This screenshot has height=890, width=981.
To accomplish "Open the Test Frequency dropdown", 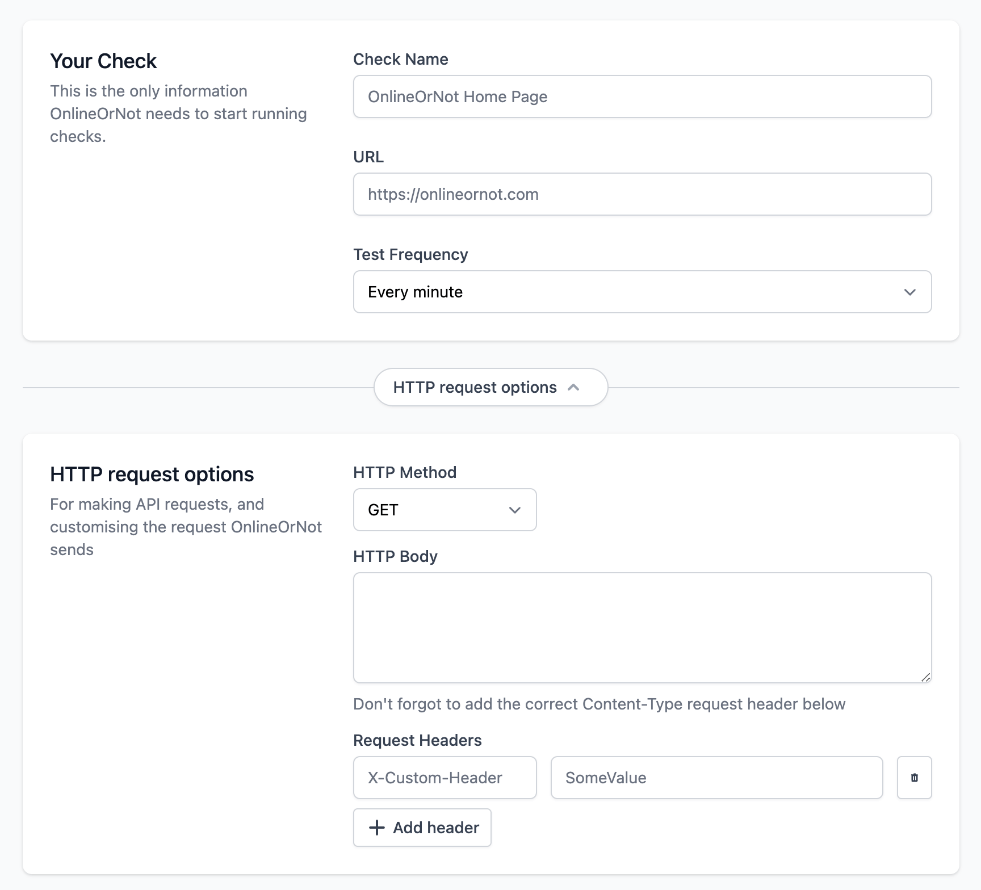I will click(642, 292).
